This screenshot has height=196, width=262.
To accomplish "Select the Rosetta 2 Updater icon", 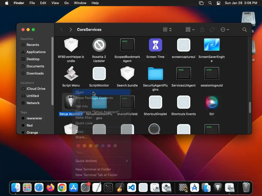I will tap(99, 45).
